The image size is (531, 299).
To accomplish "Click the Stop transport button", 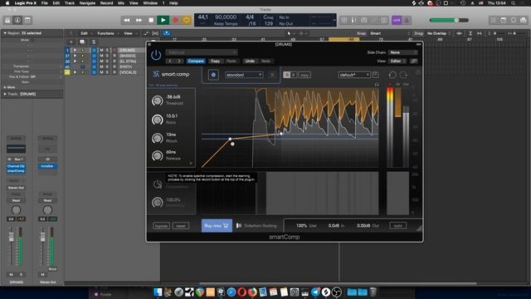I will pos(151,20).
